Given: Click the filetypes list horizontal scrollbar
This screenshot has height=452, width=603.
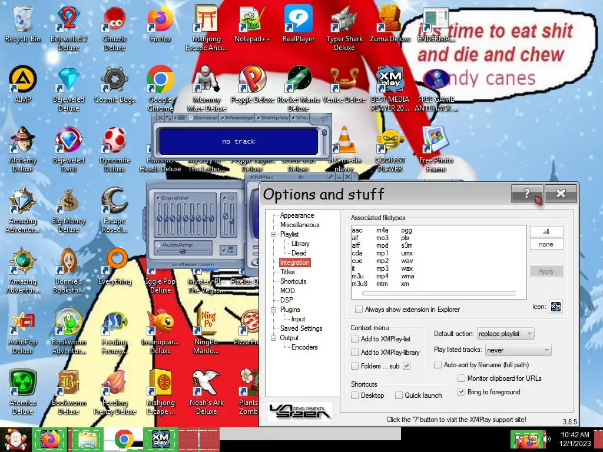Looking at the screenshot, I should pyautogui.click(x=439, y=294).
